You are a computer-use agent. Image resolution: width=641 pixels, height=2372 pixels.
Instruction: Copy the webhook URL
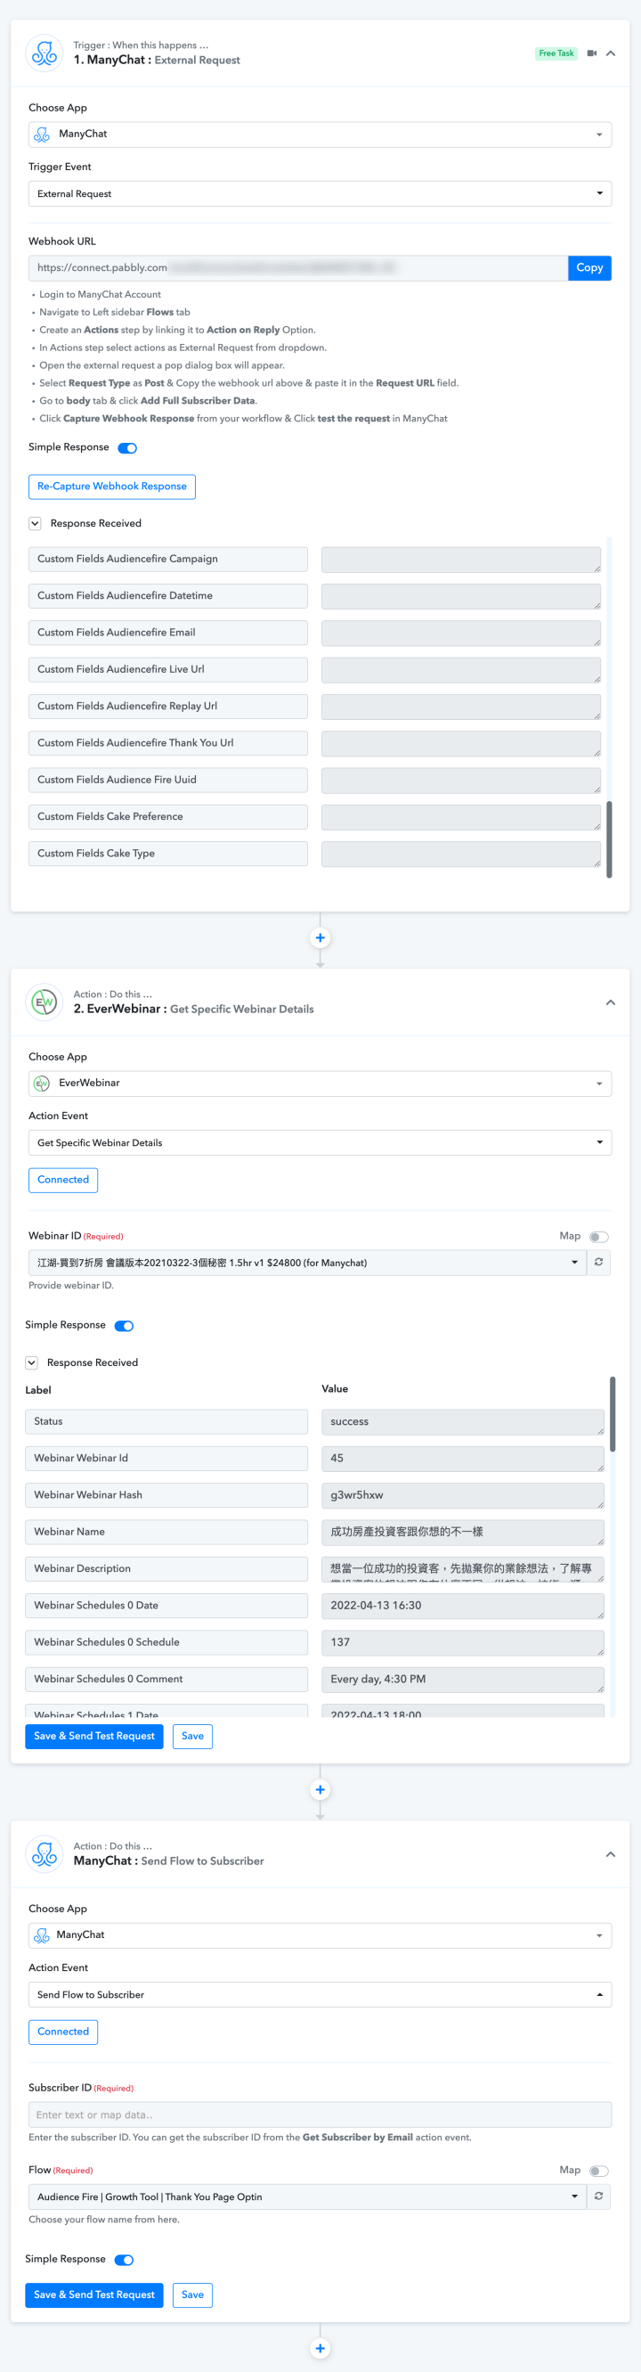point(589,268)
